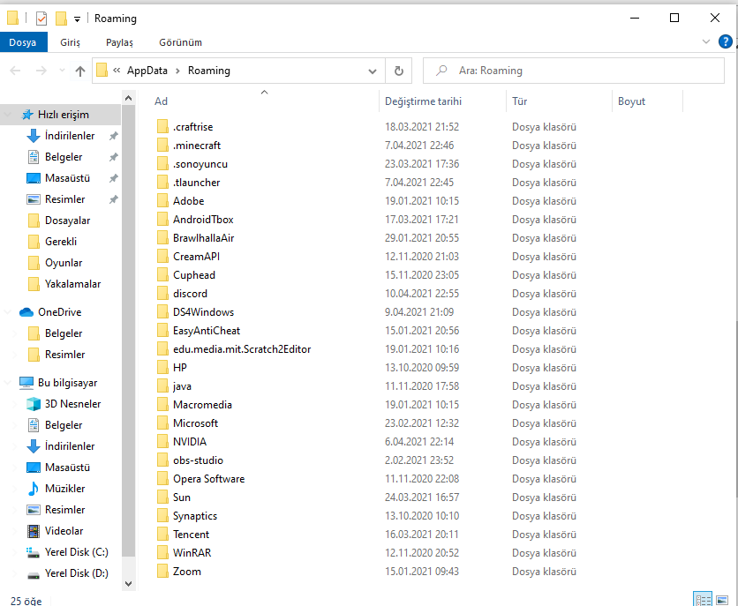Click the Bu bilgisayar computer icon

(x=26, y=383)
